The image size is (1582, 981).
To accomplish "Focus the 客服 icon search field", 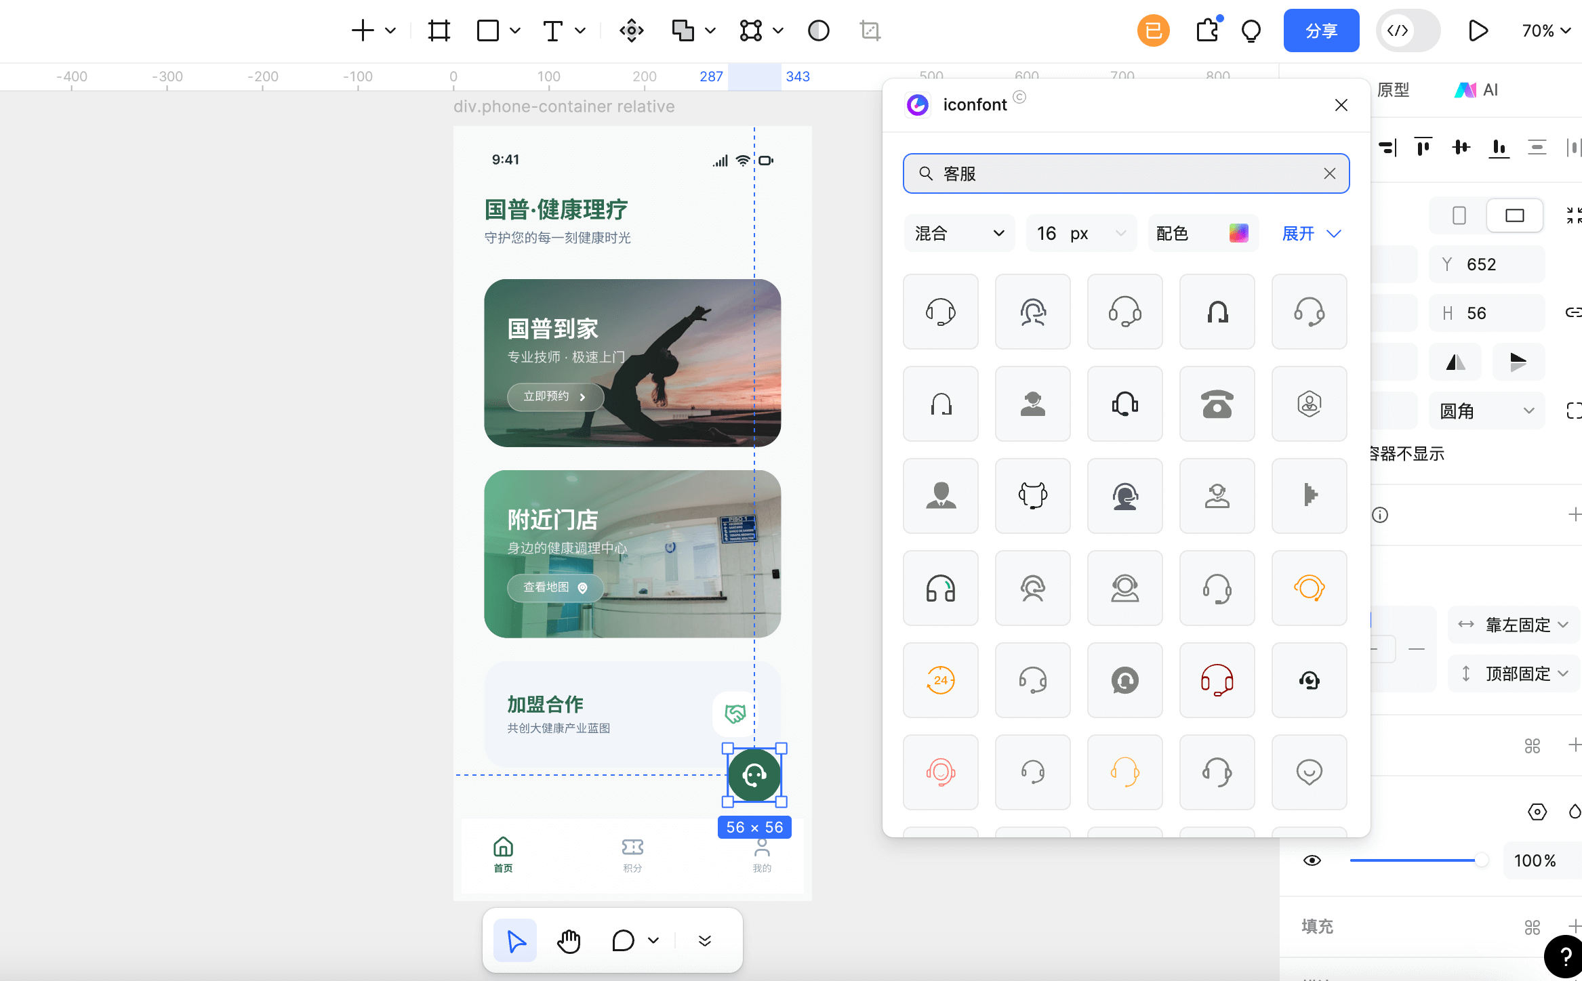I will [1126, 173].
